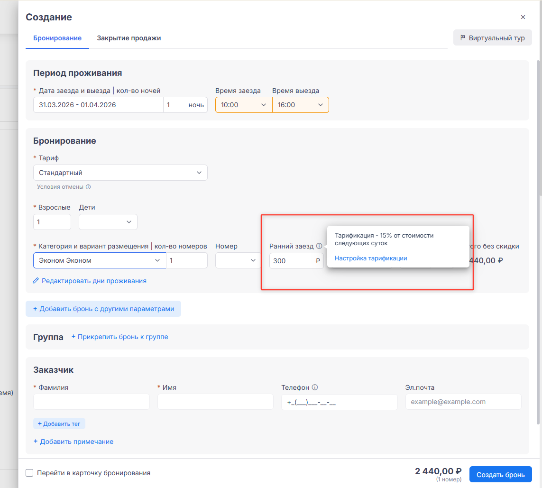This screenshot has height=488, width=542.
Task: Select the Бронирование tab
Action: click(x=57, y=38)
